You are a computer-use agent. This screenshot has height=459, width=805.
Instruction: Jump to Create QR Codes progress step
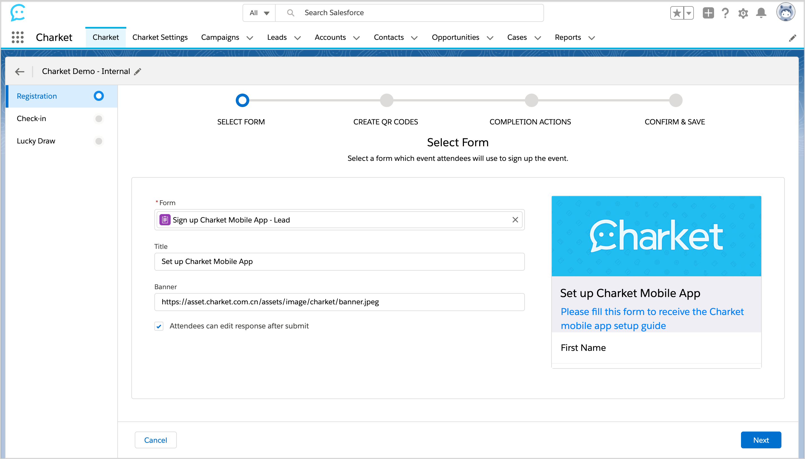pos(387,100)
